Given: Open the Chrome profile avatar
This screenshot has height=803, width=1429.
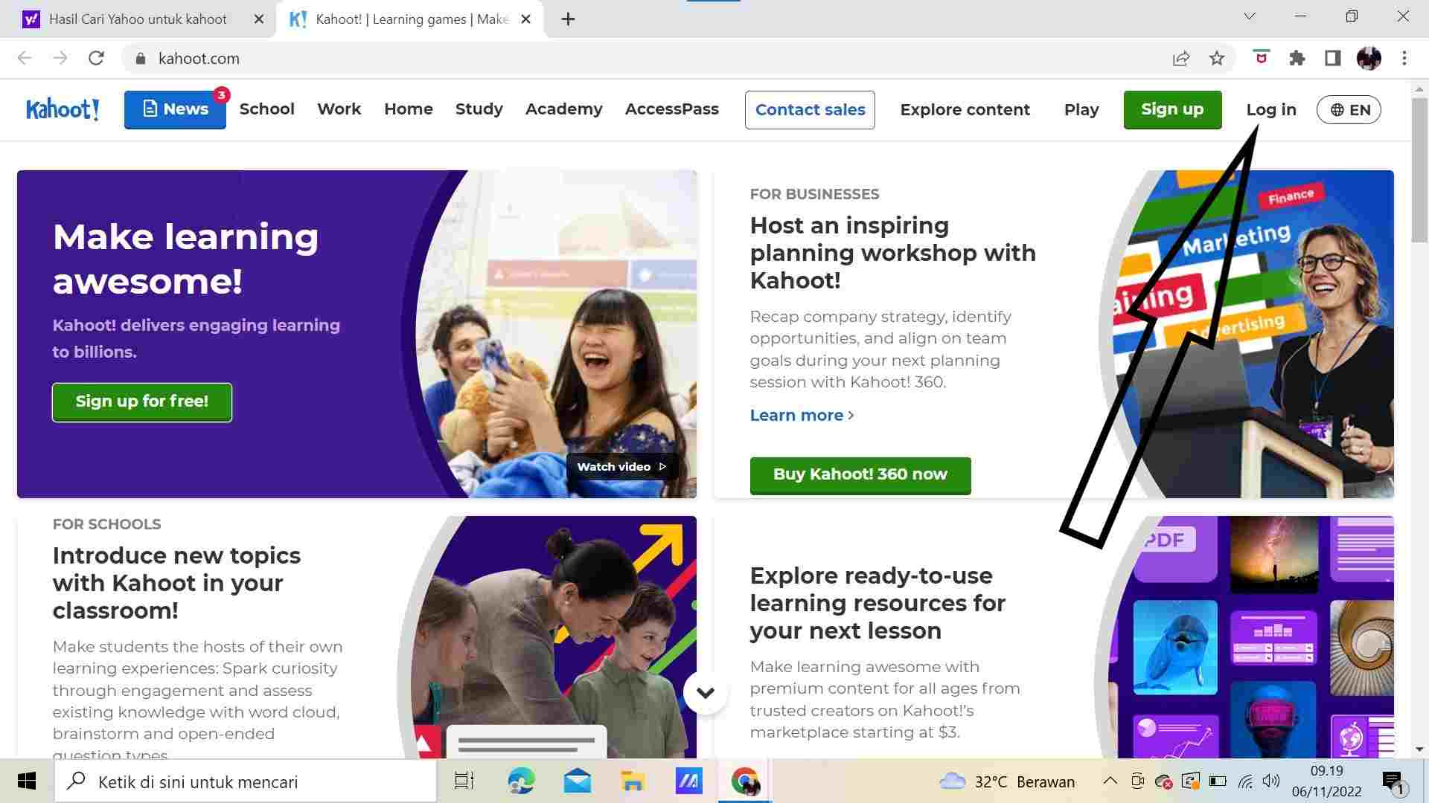Looking at the screenshot, I should tap(1369, 58).
